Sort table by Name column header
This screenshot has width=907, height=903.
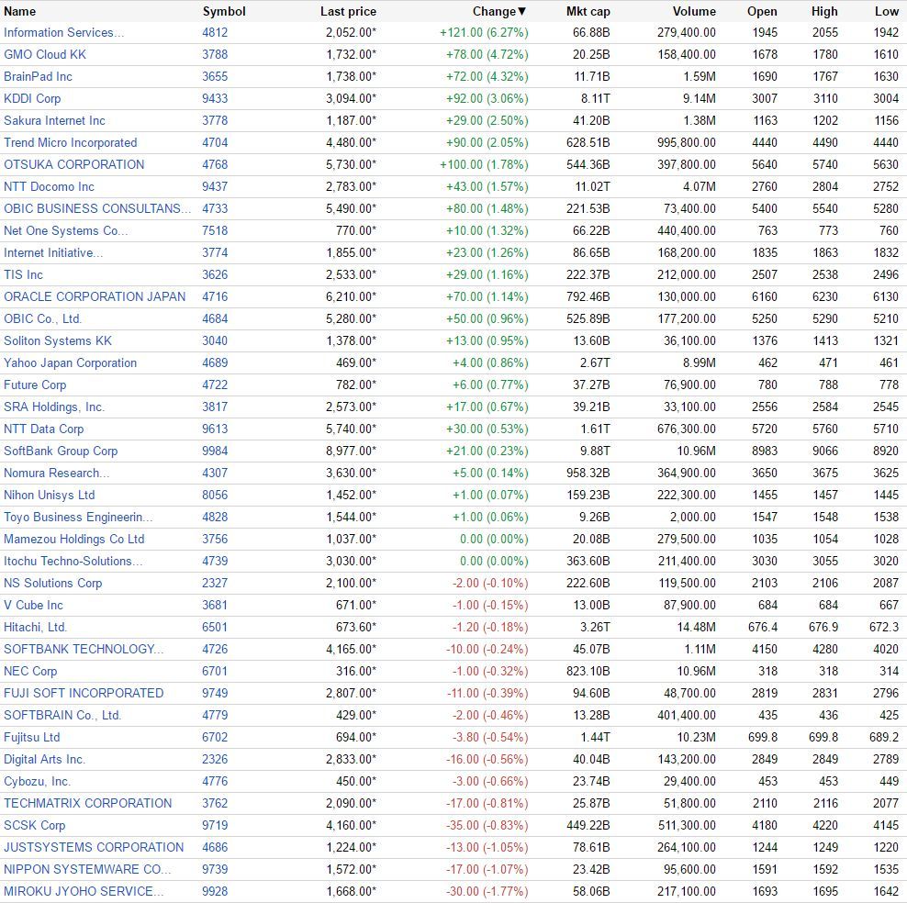[19, 12]
